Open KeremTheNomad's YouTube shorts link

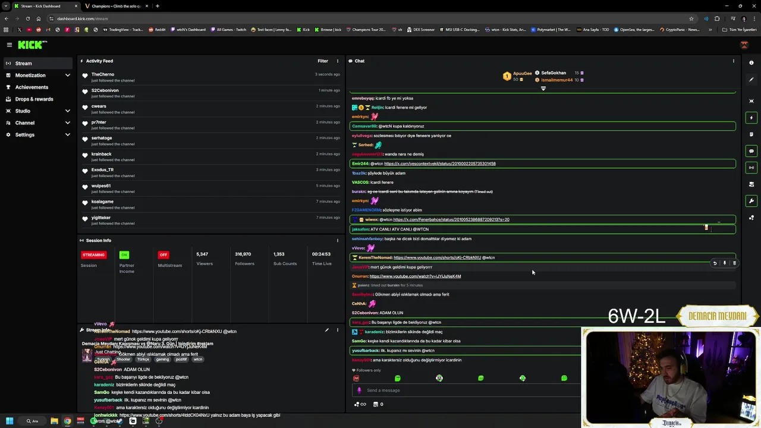tap(437, 257)
